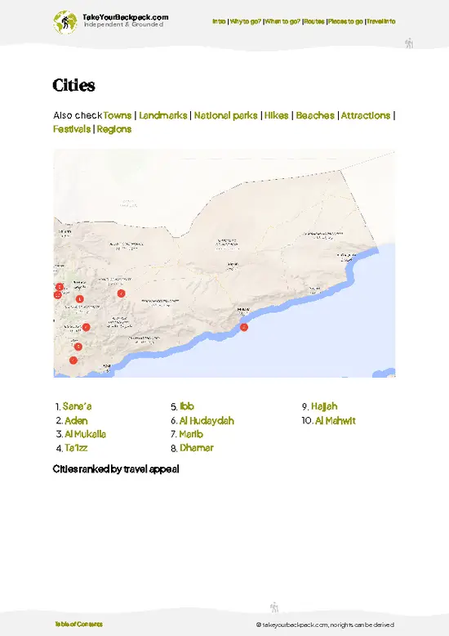The width and height of the screenshot is (449, 636).
Task: Select Al Mahwit in the cities list
Action: [336, 421]
